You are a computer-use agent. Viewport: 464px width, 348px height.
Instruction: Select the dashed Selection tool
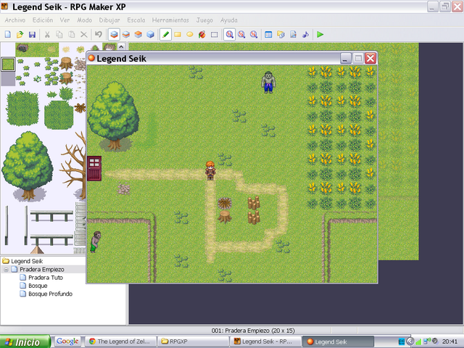215,35
